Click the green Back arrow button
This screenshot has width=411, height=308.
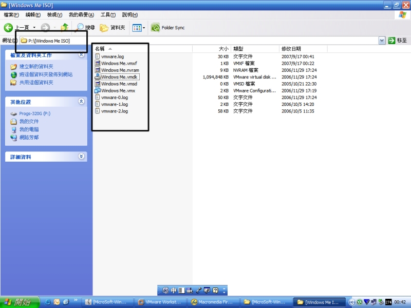pyautogui.click(x=8, y=28)
